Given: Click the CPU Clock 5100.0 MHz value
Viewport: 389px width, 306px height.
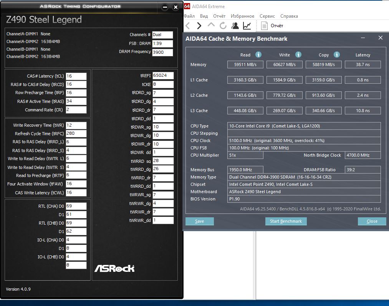Looking at the screenshot, I should pyautogui.click(x=304, y=141).
